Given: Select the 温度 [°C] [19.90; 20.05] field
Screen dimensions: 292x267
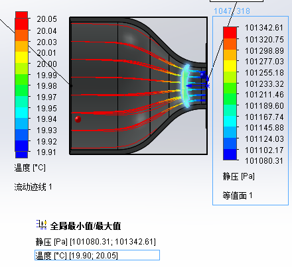Looking at the screenshot, I should pyautogui.click(x=97, y=255).
